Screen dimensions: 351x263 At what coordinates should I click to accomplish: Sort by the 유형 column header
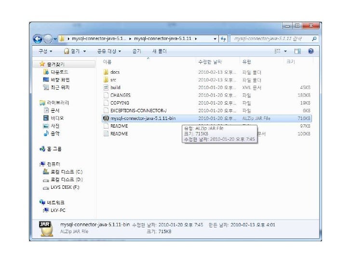247,62
